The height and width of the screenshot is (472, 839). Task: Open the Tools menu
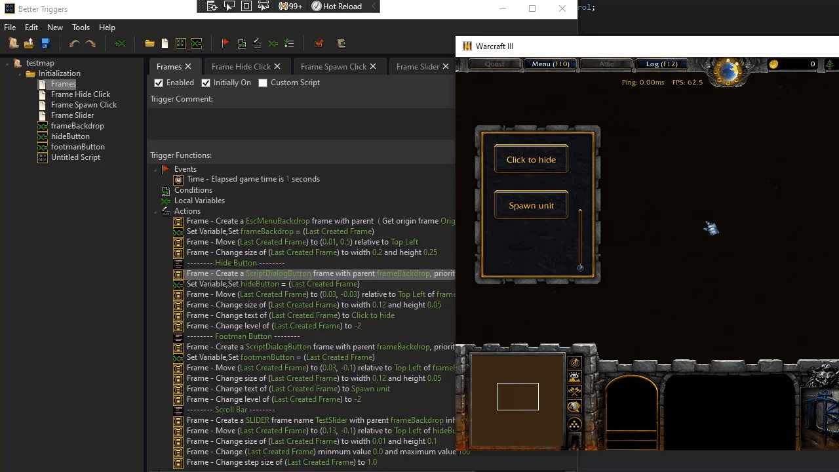pos(81,28)
